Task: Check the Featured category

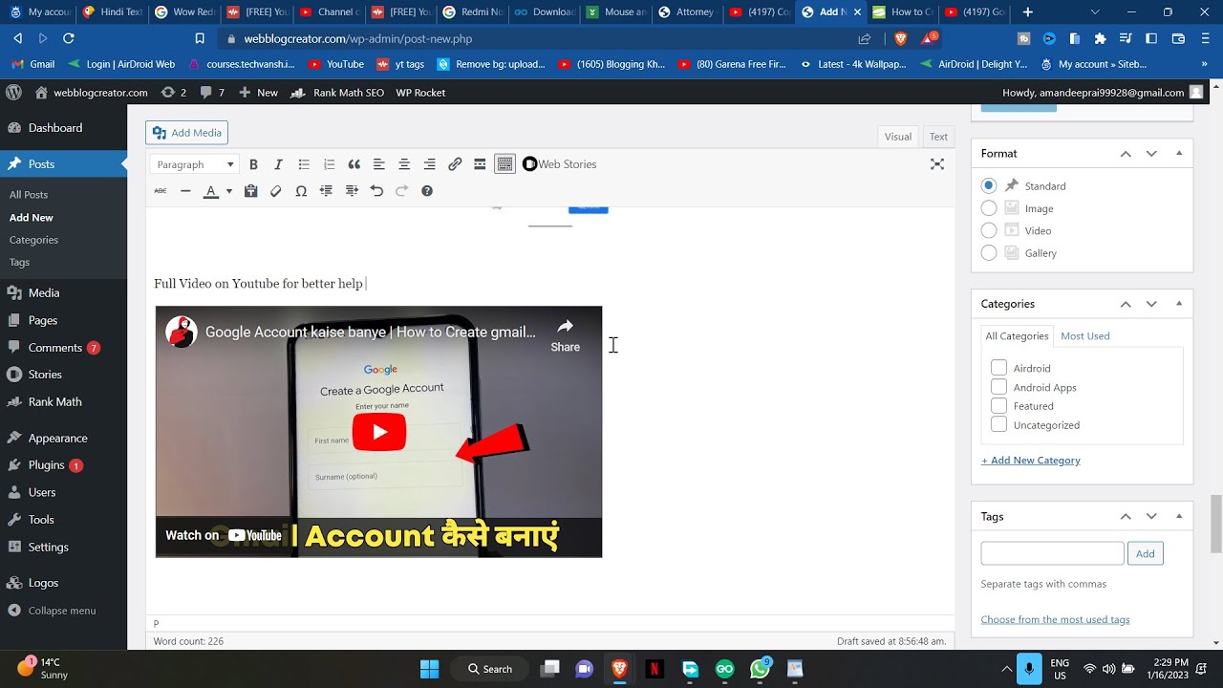Action: (x=998, y=406)
